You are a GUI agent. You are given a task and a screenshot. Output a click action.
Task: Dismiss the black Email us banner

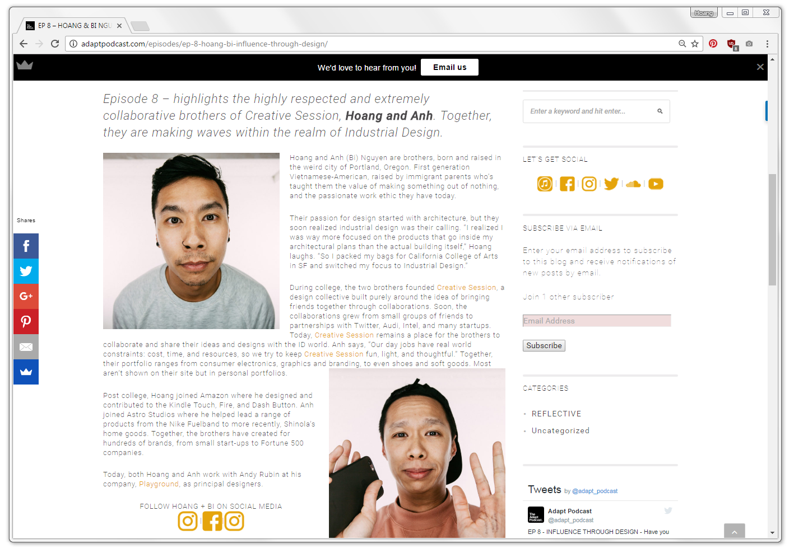click(x=760, y=67)
